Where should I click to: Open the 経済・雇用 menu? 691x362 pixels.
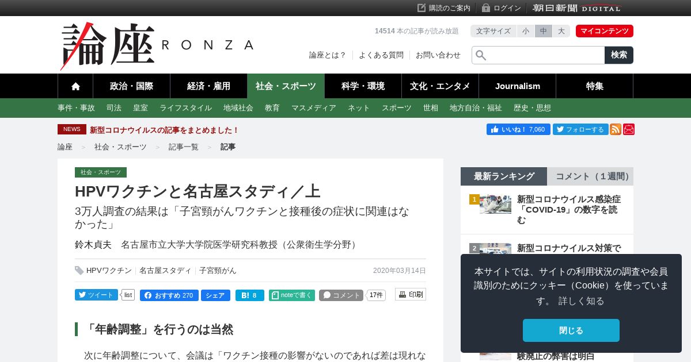pos(209,86)
